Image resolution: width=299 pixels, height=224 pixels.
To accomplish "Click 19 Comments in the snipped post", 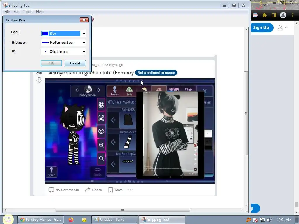I will (x=64, y=190).
